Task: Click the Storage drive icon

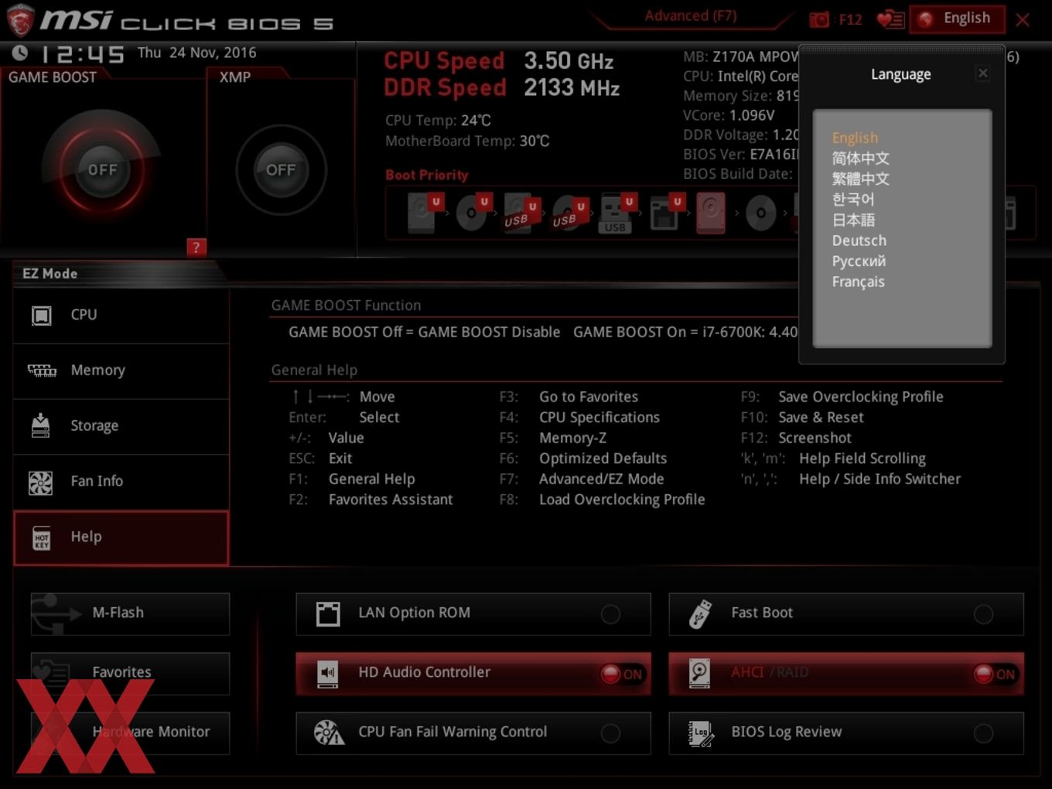Action: point(40,425)
